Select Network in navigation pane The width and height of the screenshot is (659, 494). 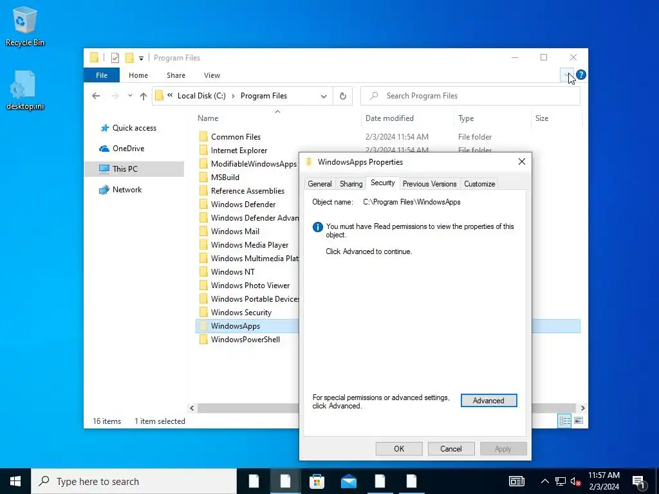click(x=127, y=190)
